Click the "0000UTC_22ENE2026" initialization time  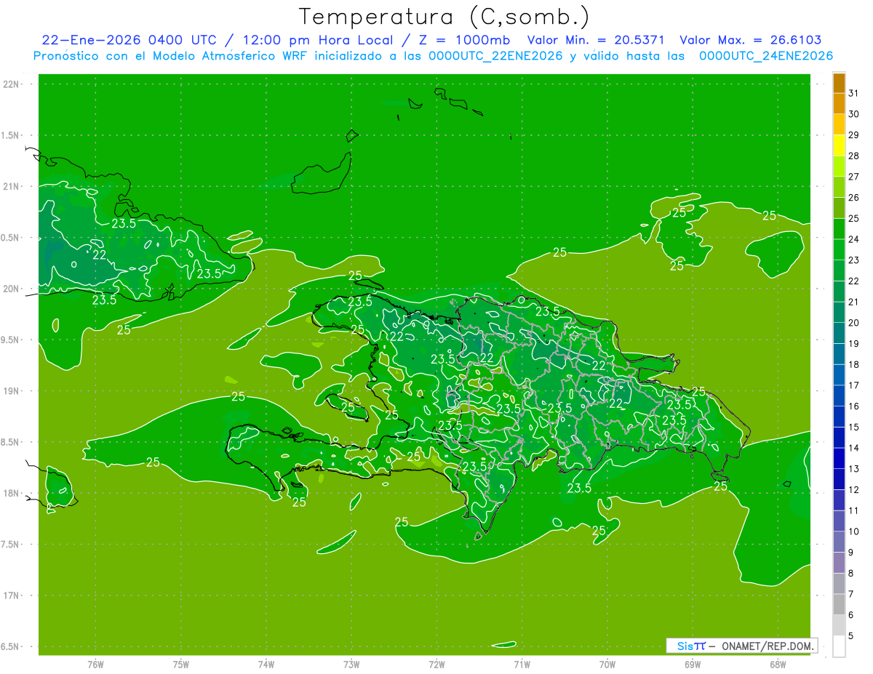point(495,56)
